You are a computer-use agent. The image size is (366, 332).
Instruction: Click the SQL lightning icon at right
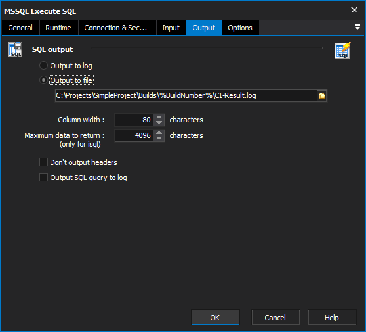(x=342, y=50)
